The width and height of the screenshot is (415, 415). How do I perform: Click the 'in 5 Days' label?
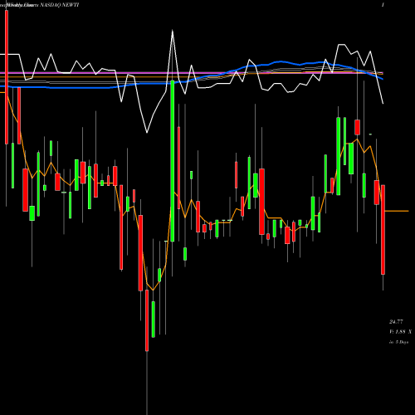398,342
